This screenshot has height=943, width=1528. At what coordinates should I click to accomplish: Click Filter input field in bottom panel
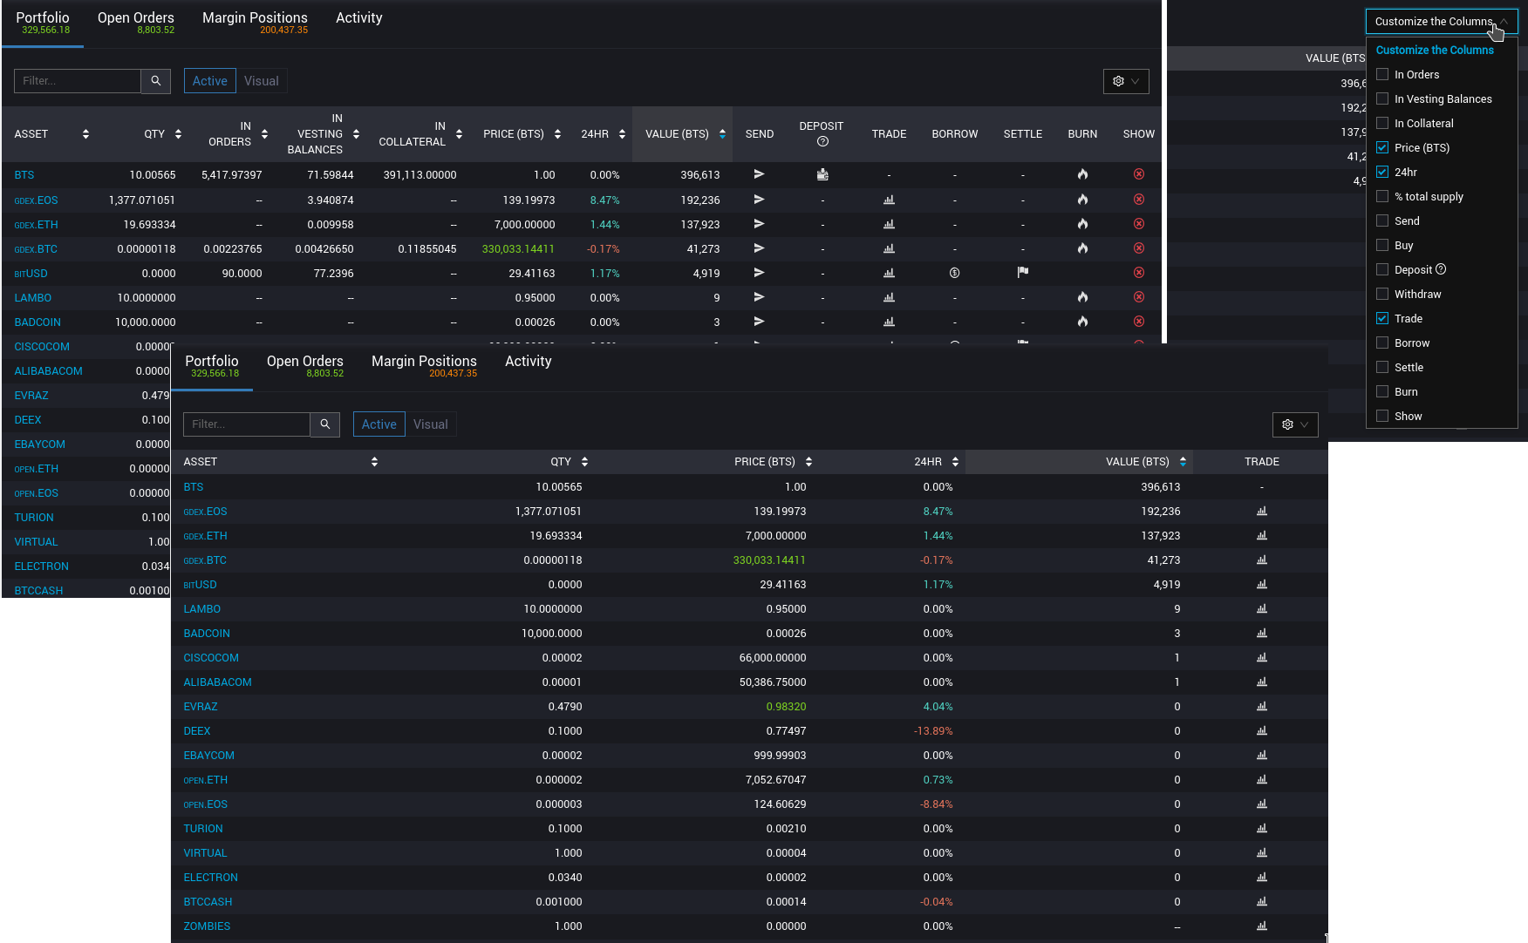[247, 424]
